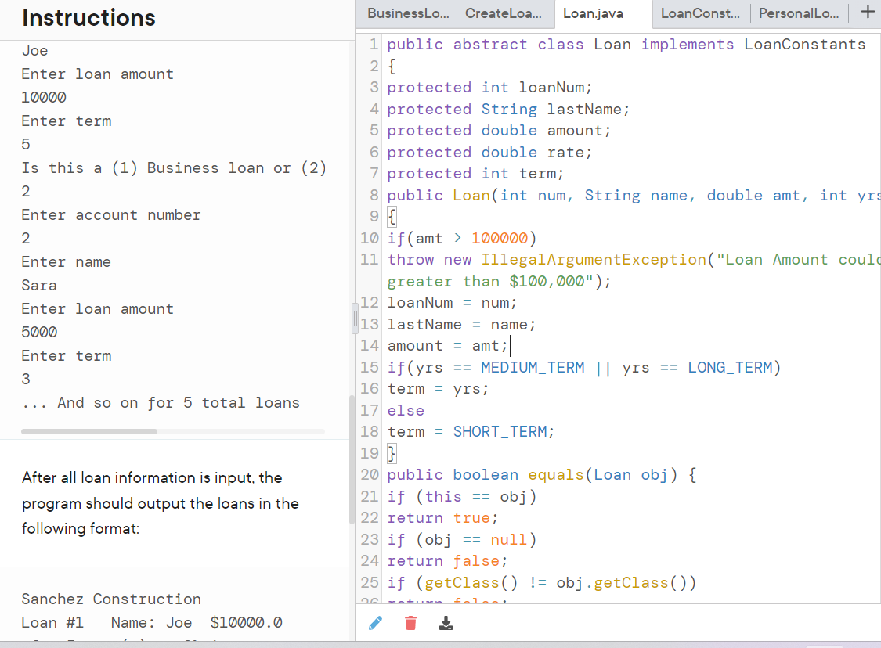Click 'Loan #1 Name: Joe $10000.0' line
881x648 pixels.
pyautogui.click(x=152, y=623)
